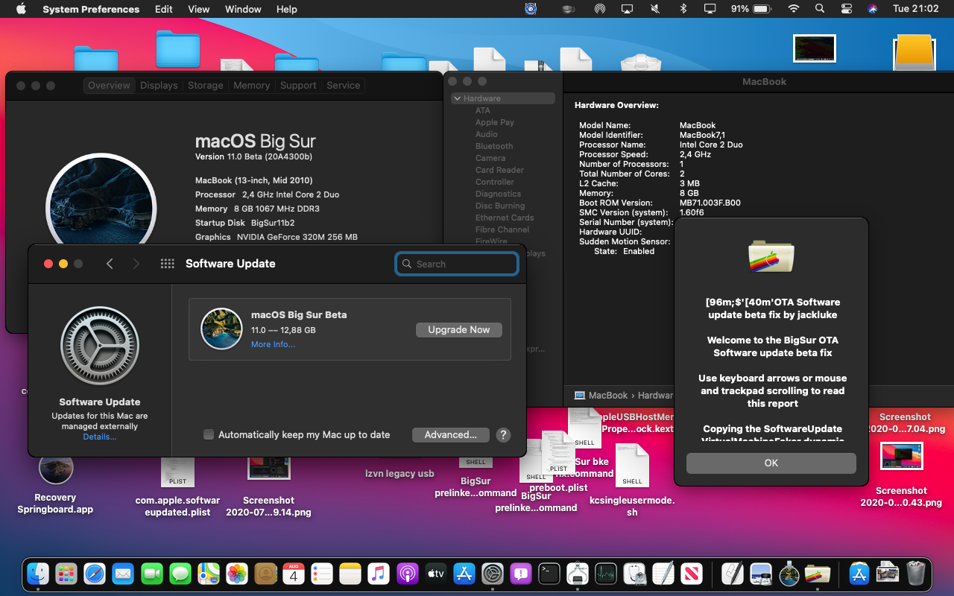Open Notes in the dock
This screenshot has width=954, height=596.
[350, 574]
